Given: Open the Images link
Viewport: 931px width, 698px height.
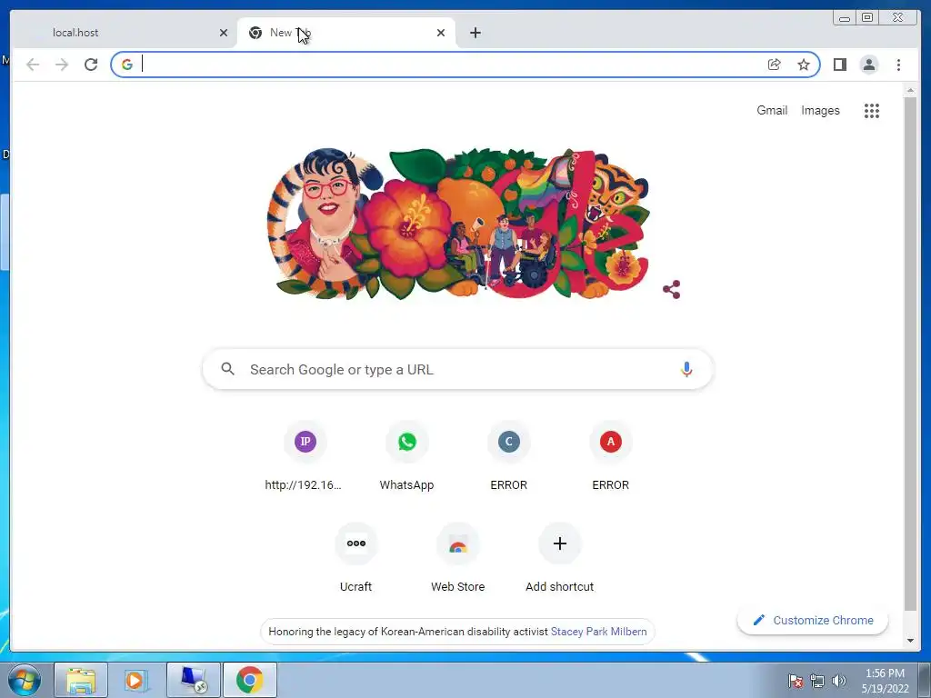Looking at the screenshot, I should click(x=820, y=110).
